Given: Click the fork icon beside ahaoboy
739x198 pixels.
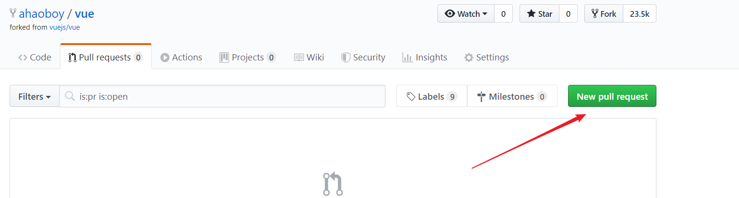Looking at the screenshot, I should click(13, 13).
